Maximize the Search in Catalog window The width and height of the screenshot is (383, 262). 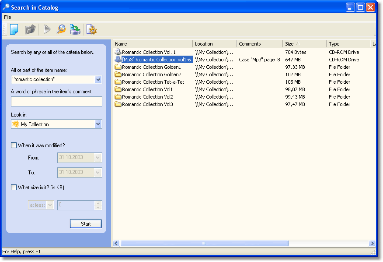pos(360,7)
